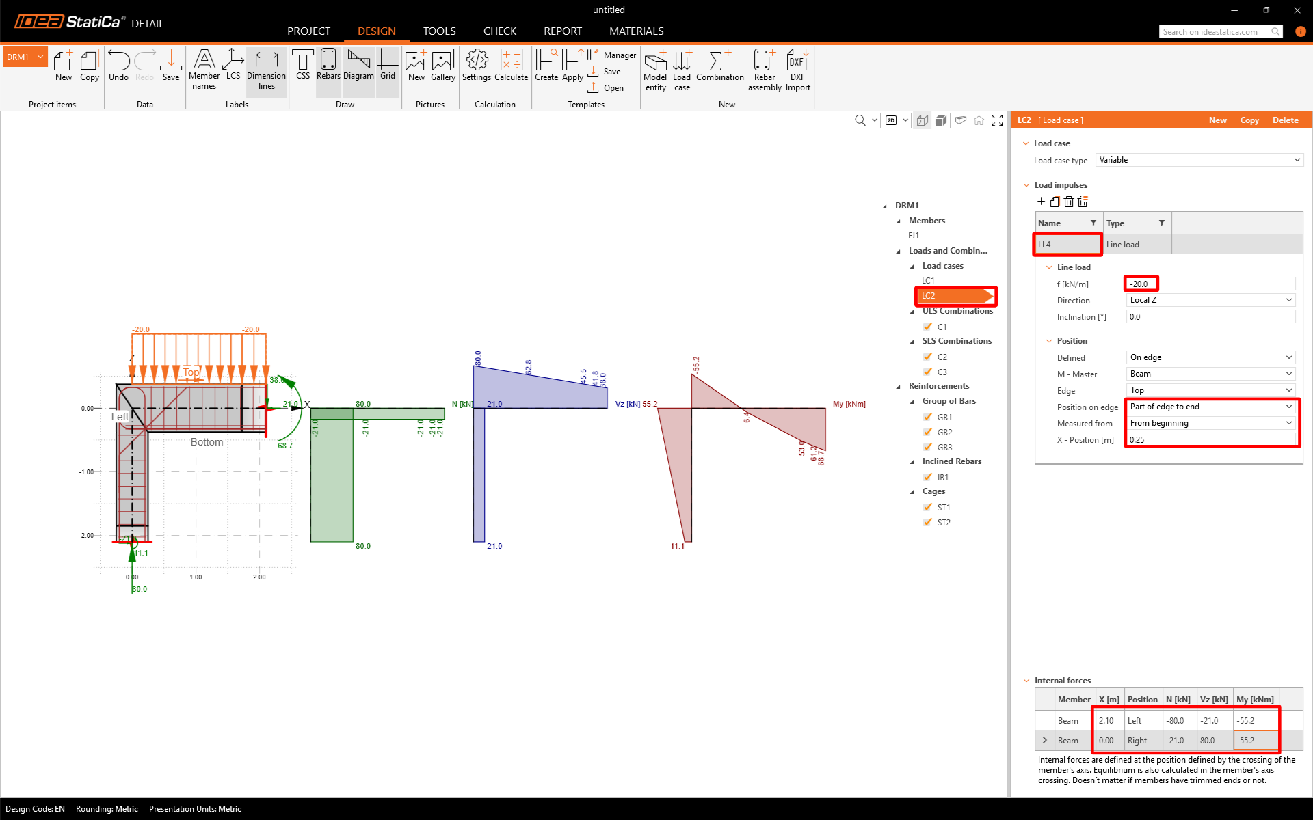Collapse the Reinforcements tree node
The height and width of the screenshot is (820, 1313).
[899, 387]
